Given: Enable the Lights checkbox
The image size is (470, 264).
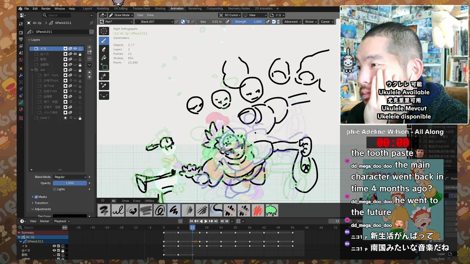Looking at the screenshot, I should (x=55, y=189).
